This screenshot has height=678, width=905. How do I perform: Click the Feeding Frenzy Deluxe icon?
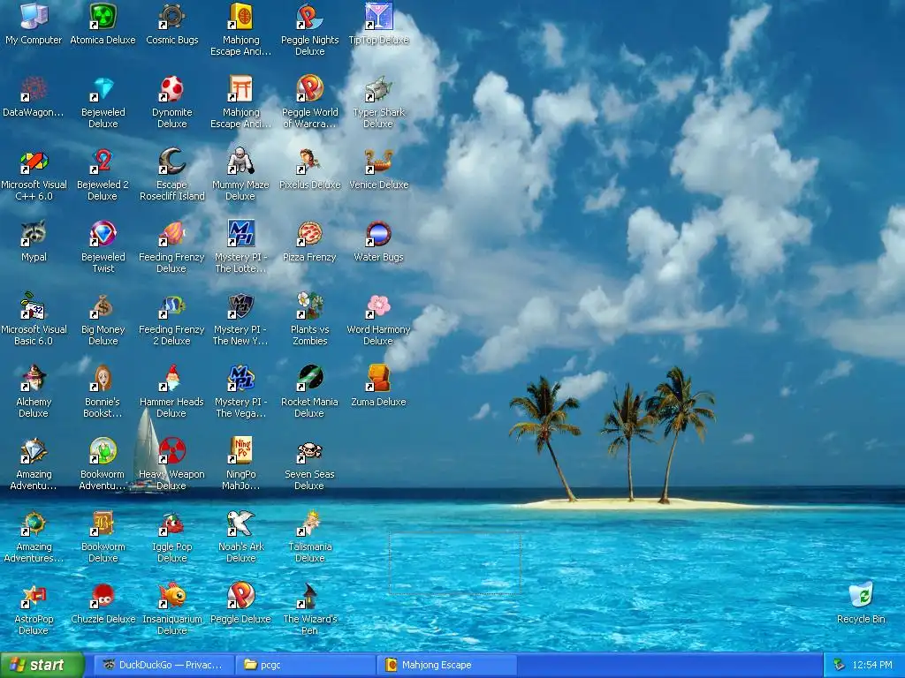click(172, 234)
